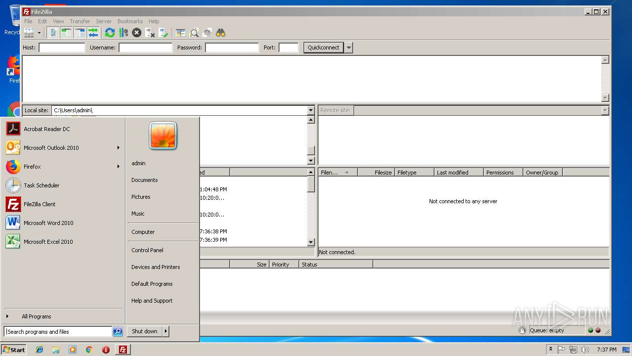632x356 pixels.
Task: Open Quickconnect history dropdown arrow
Action: (x=349, y=47)
